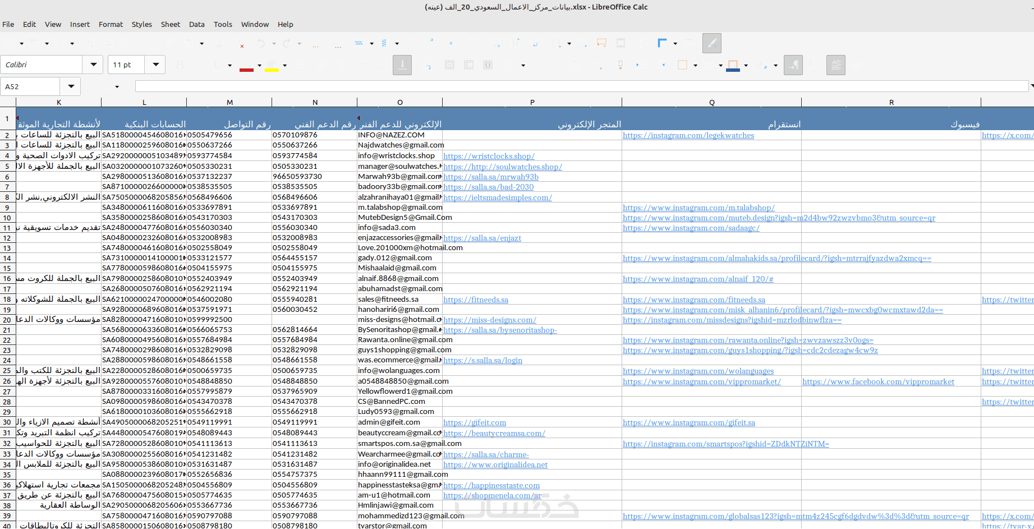Click the Name Box showing A52

30,86
